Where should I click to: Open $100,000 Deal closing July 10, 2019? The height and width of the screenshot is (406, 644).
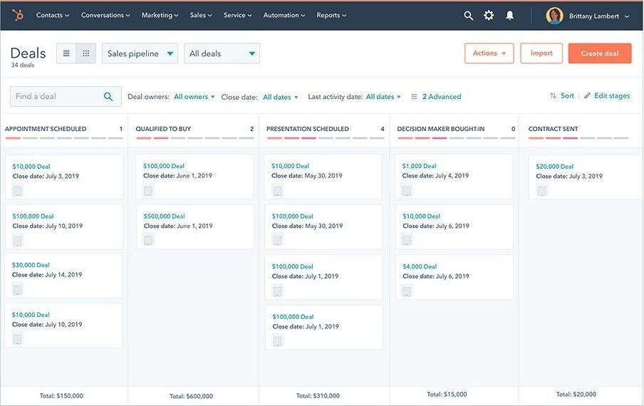33,217
